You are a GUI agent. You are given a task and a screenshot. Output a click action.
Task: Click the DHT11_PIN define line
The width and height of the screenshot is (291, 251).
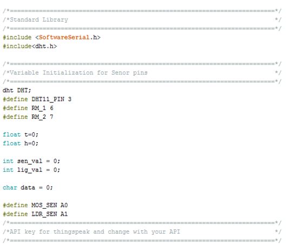pyautogui.click(x=37, y=99)
